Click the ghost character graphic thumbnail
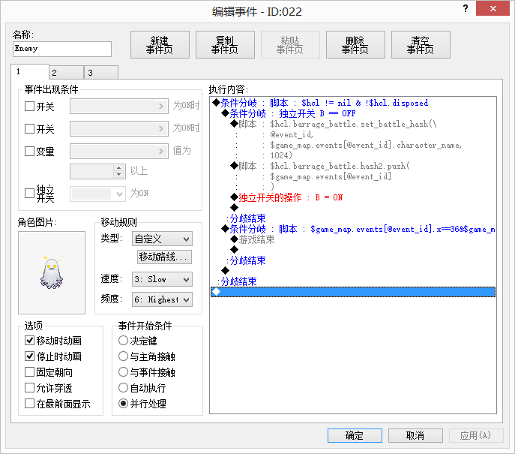 52,272
